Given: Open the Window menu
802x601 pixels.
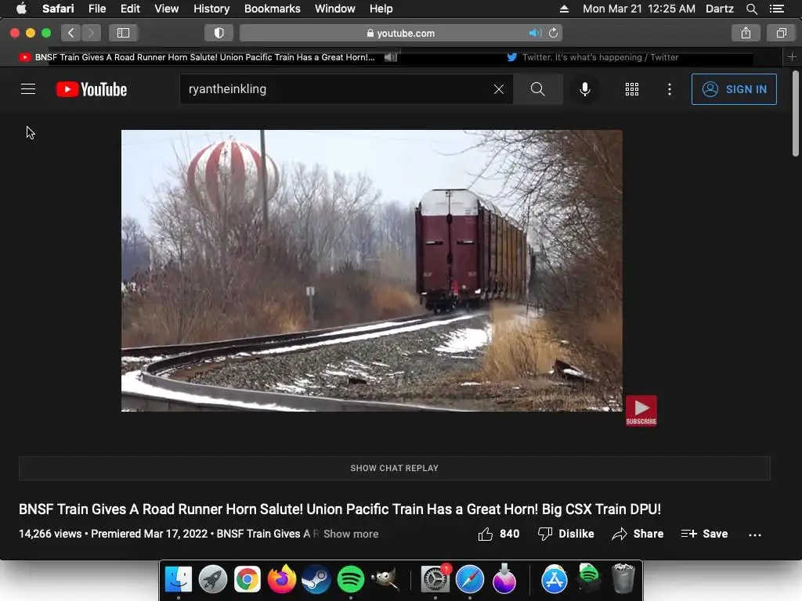Looking at the screenshot, I should point(335,9).
